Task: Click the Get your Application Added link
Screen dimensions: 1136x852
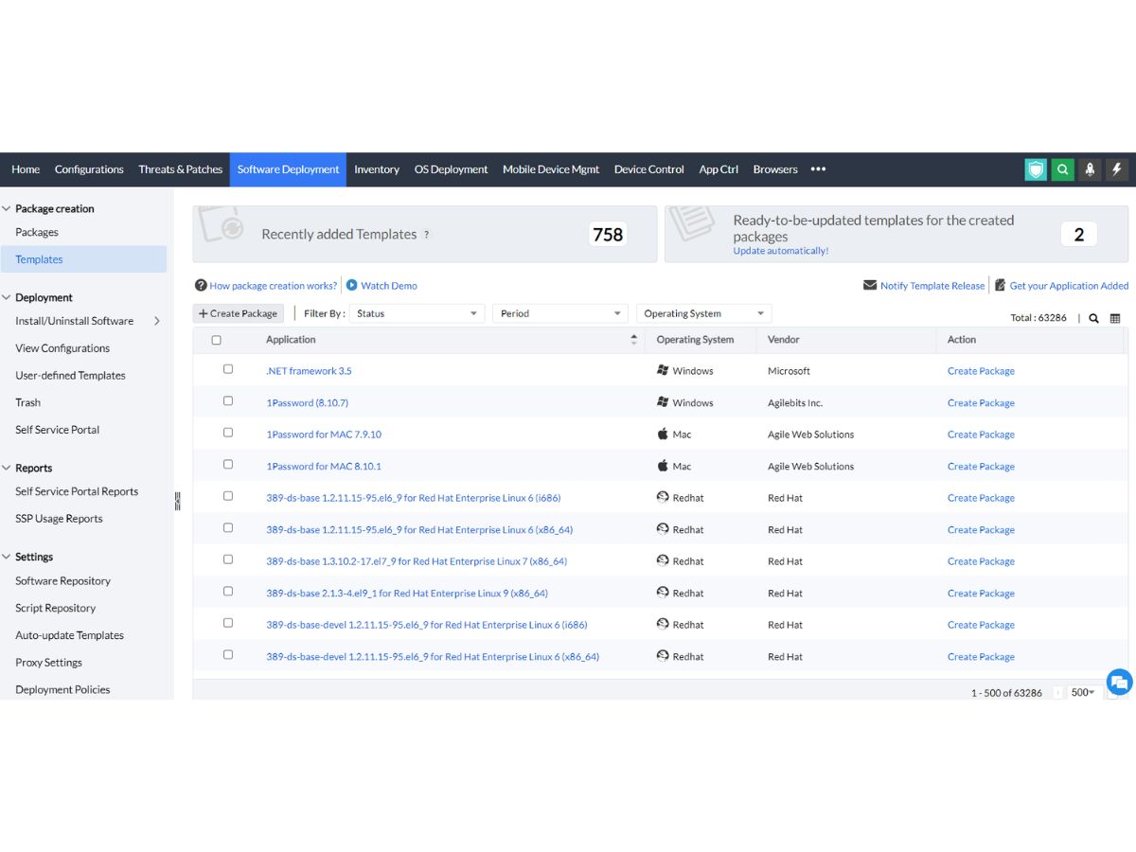Action: tap(1069, 285)
